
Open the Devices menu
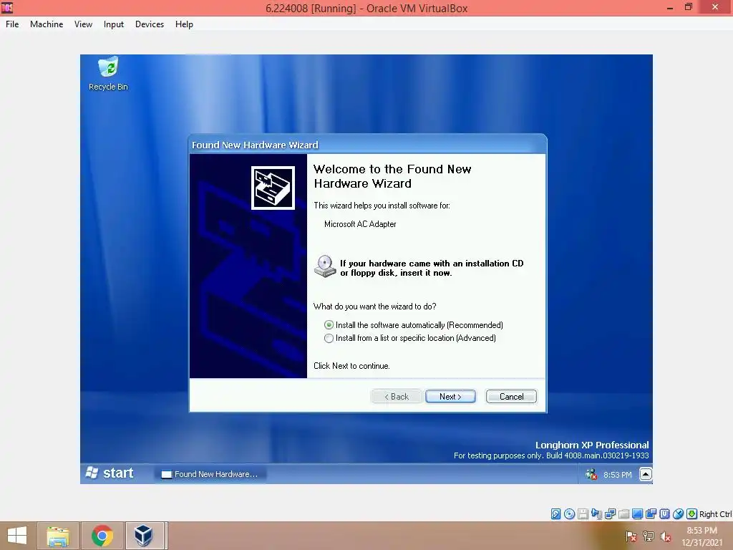[x=150, y=24]
